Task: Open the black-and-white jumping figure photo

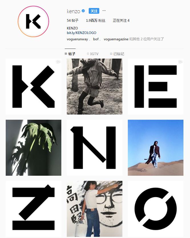Action: click(x=94, y=87)
